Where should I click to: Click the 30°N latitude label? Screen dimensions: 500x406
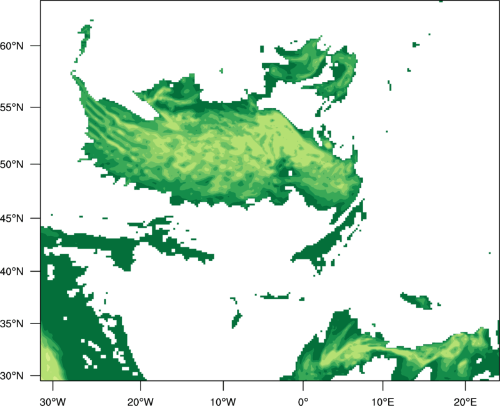[x=12, y=376]
